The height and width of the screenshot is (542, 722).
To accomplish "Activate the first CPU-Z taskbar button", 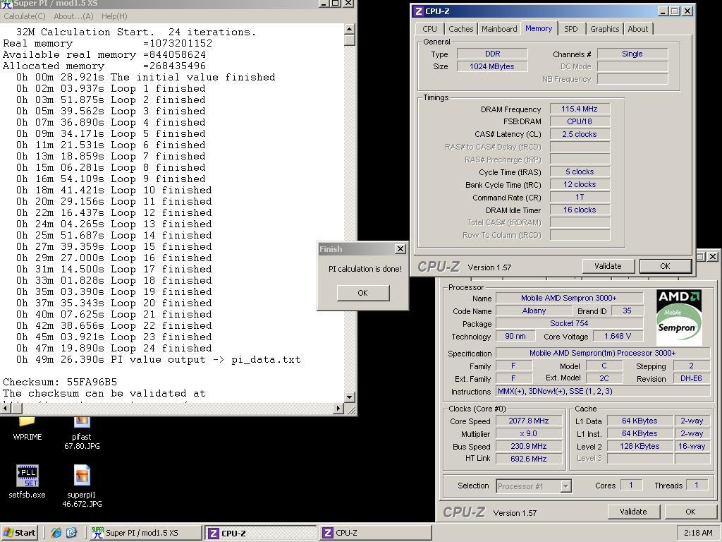I will (x=261, y=533).
